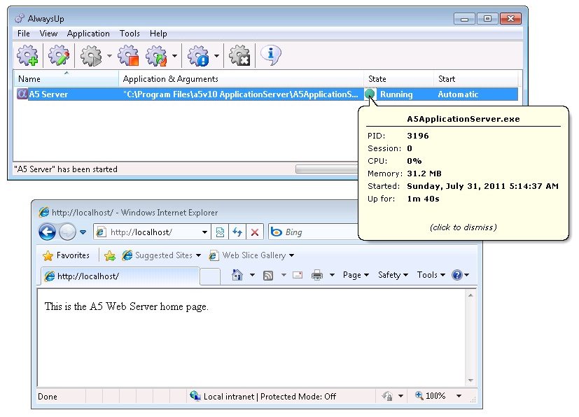Select the "A5 Server" row name
The image size is (579, 417).
tap(48, 94)
